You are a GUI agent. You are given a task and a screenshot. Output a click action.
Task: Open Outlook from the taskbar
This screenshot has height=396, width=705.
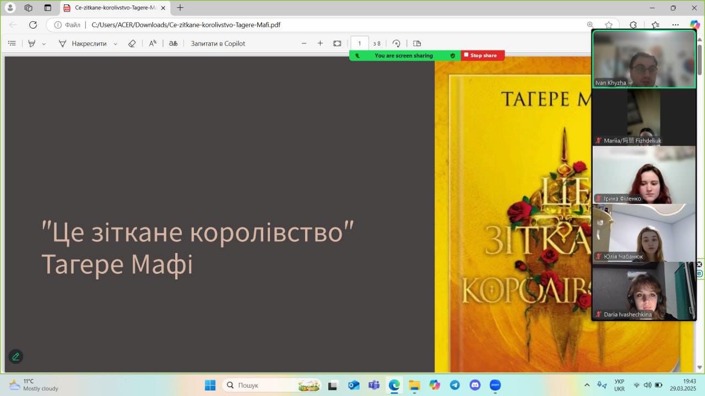(x=354, y=385)
